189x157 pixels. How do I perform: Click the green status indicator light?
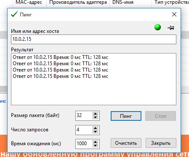click(157, 27)
